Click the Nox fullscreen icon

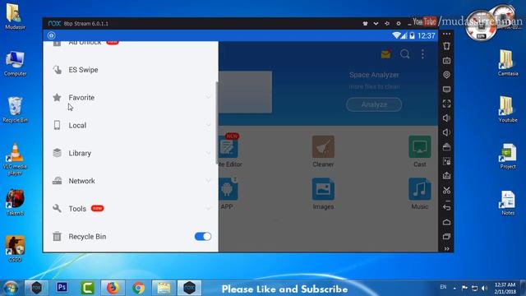pyautogui.click(x=446, y=104)
